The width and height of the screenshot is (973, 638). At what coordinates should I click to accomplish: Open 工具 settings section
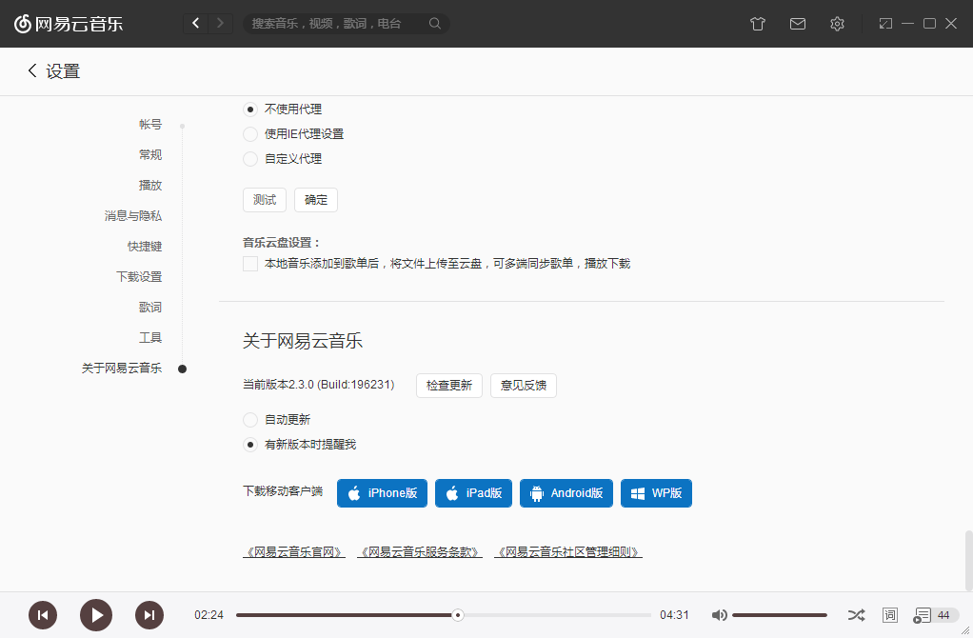150,337
